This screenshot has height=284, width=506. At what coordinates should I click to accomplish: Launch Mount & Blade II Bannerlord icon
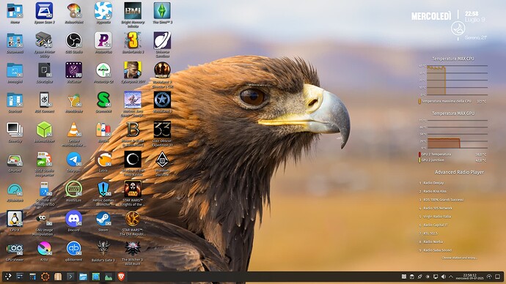point(133,130)
